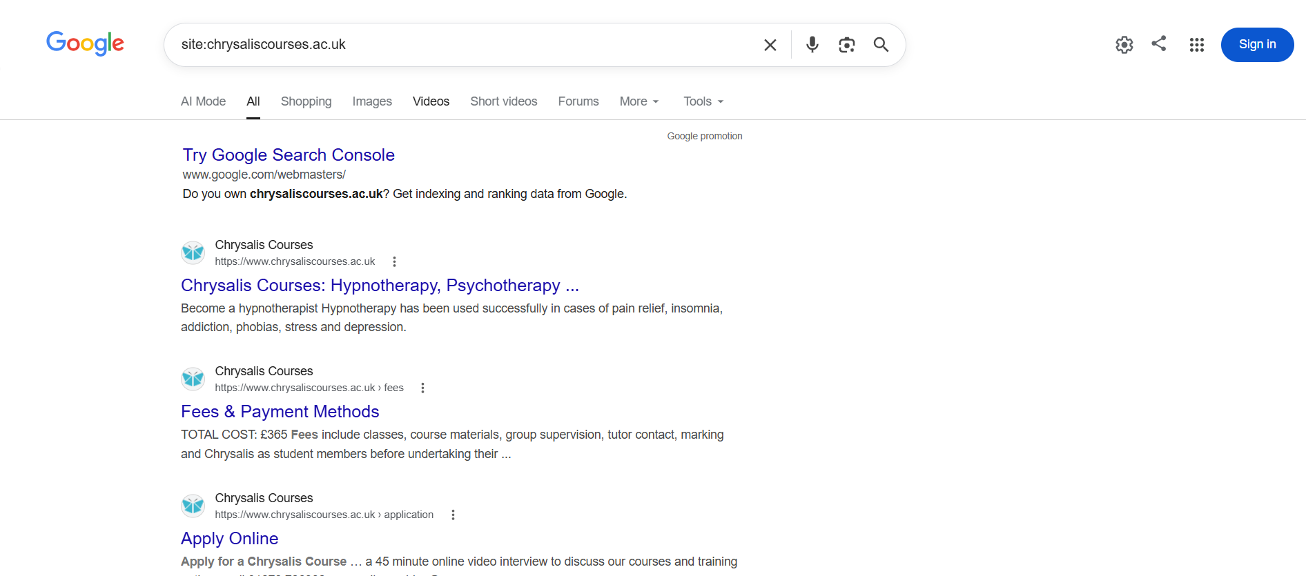1306x576 pixels.
Task: Click www.google.com/webmasters/ URL text
Action: [x=264, y=175]
